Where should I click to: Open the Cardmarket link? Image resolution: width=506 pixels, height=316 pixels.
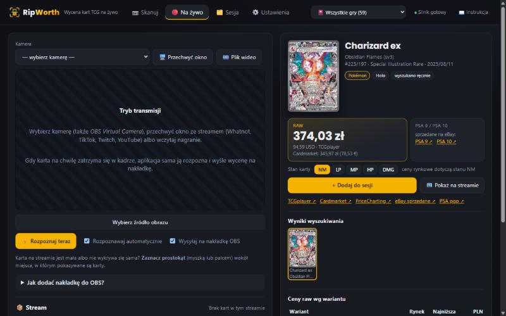tap(336, 201)
